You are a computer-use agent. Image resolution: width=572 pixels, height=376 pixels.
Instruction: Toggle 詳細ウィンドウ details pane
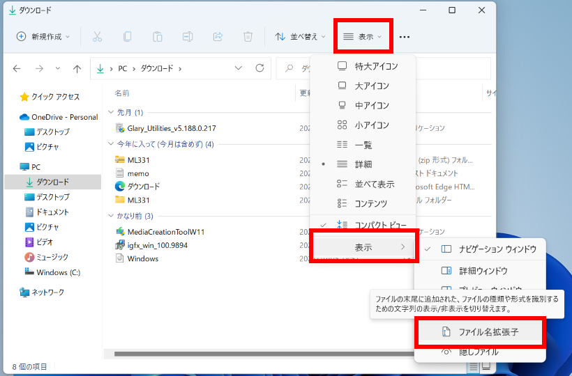click(x=480, y=271)
